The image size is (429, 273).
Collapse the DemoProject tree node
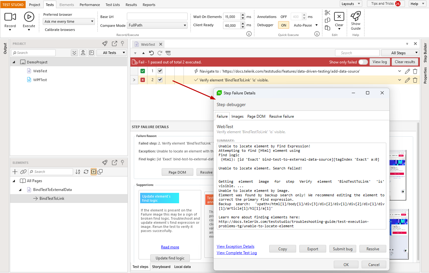(14, 62)
